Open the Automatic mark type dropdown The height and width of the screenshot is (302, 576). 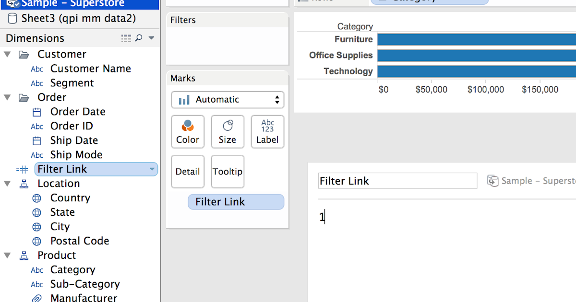coord(228,100)
